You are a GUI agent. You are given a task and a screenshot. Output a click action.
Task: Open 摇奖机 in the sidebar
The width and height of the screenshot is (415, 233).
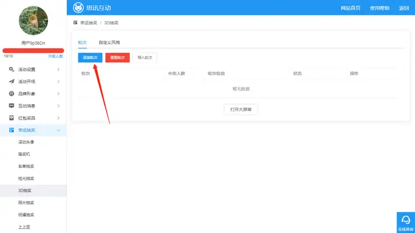[x=24, y=154]
